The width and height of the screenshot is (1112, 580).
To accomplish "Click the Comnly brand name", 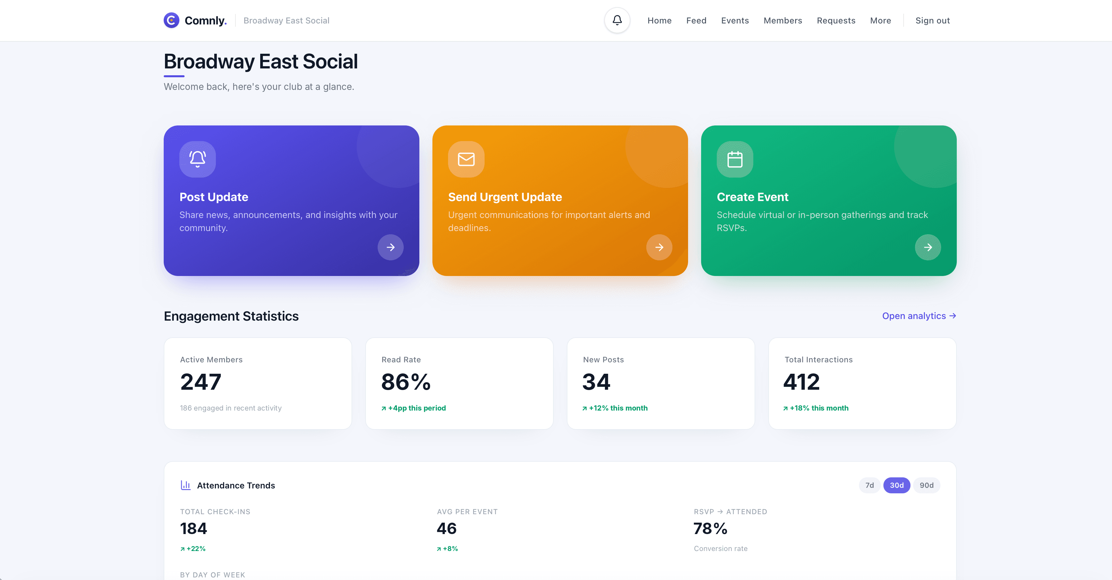I will [x=205, y=20].
